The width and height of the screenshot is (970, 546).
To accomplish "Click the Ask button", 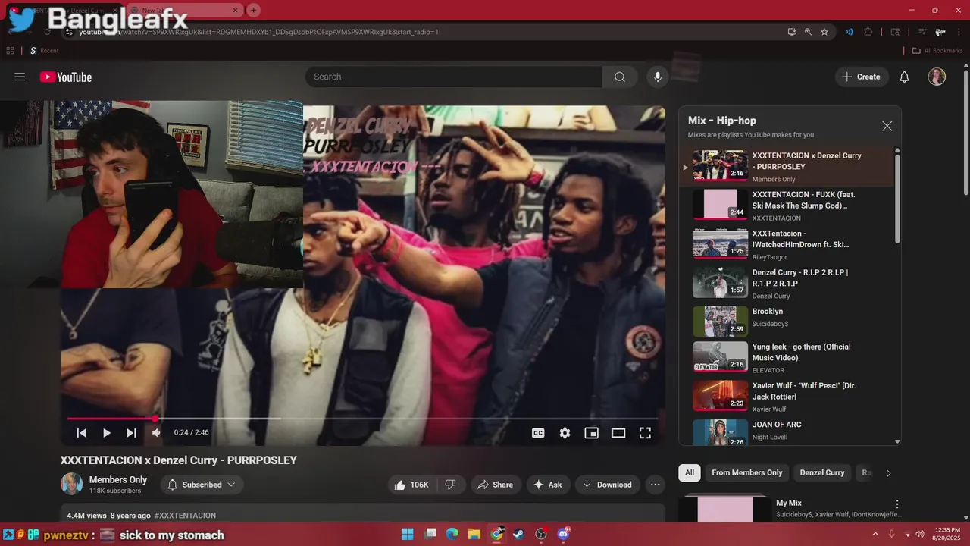I will (548, 485).
